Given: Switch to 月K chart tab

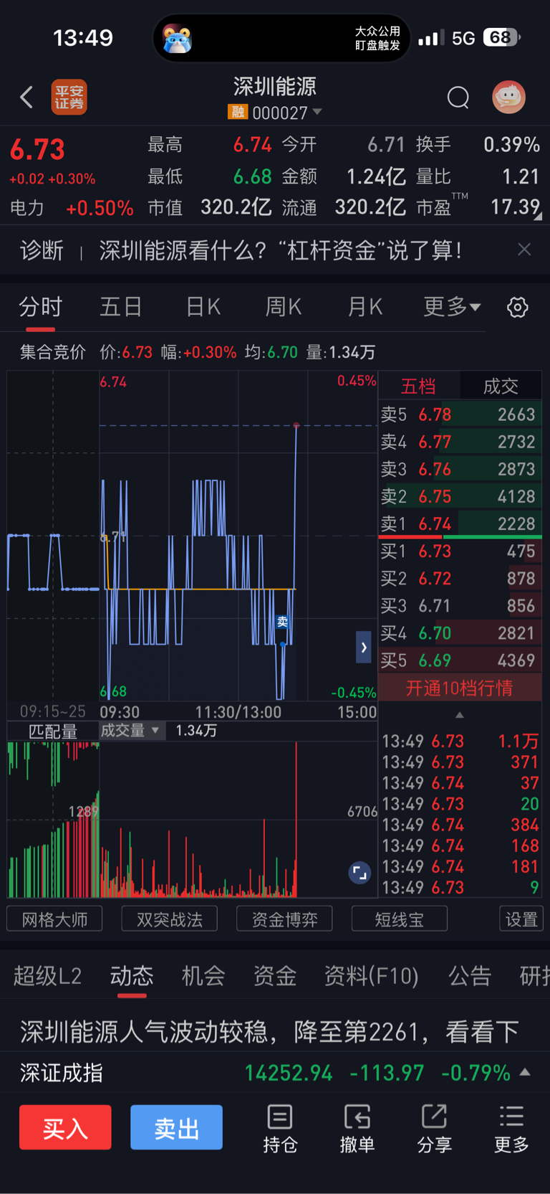Looking at the screenshot, I should coord(365,308).
